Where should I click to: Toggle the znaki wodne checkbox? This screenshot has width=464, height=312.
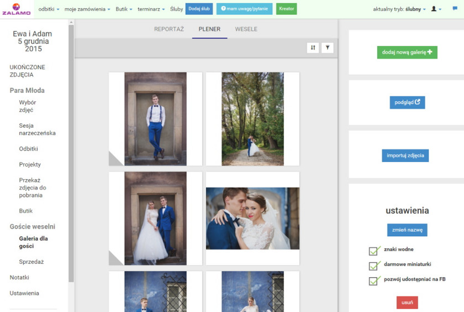pyautogui.click(x=373, y=251)
